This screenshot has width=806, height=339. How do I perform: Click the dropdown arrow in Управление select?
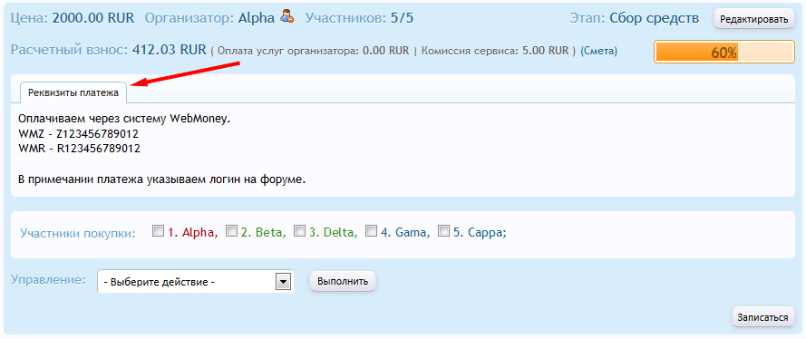(x=283, y=282)
